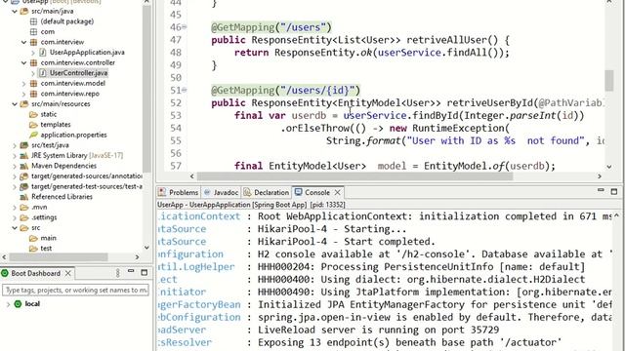Select the local boot node
The image size is (625, 351).
[x=32, y=304]
